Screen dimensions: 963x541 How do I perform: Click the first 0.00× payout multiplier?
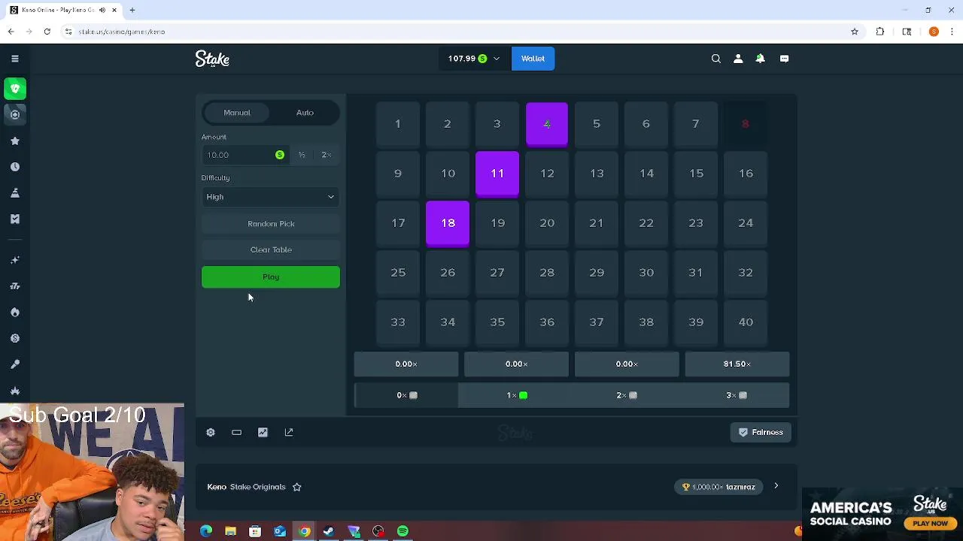tap(406, 364)
